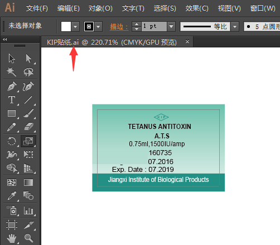Expand the width profile dropdown arrow
Viewport: 280px width, 245px height.
[235, 27]
